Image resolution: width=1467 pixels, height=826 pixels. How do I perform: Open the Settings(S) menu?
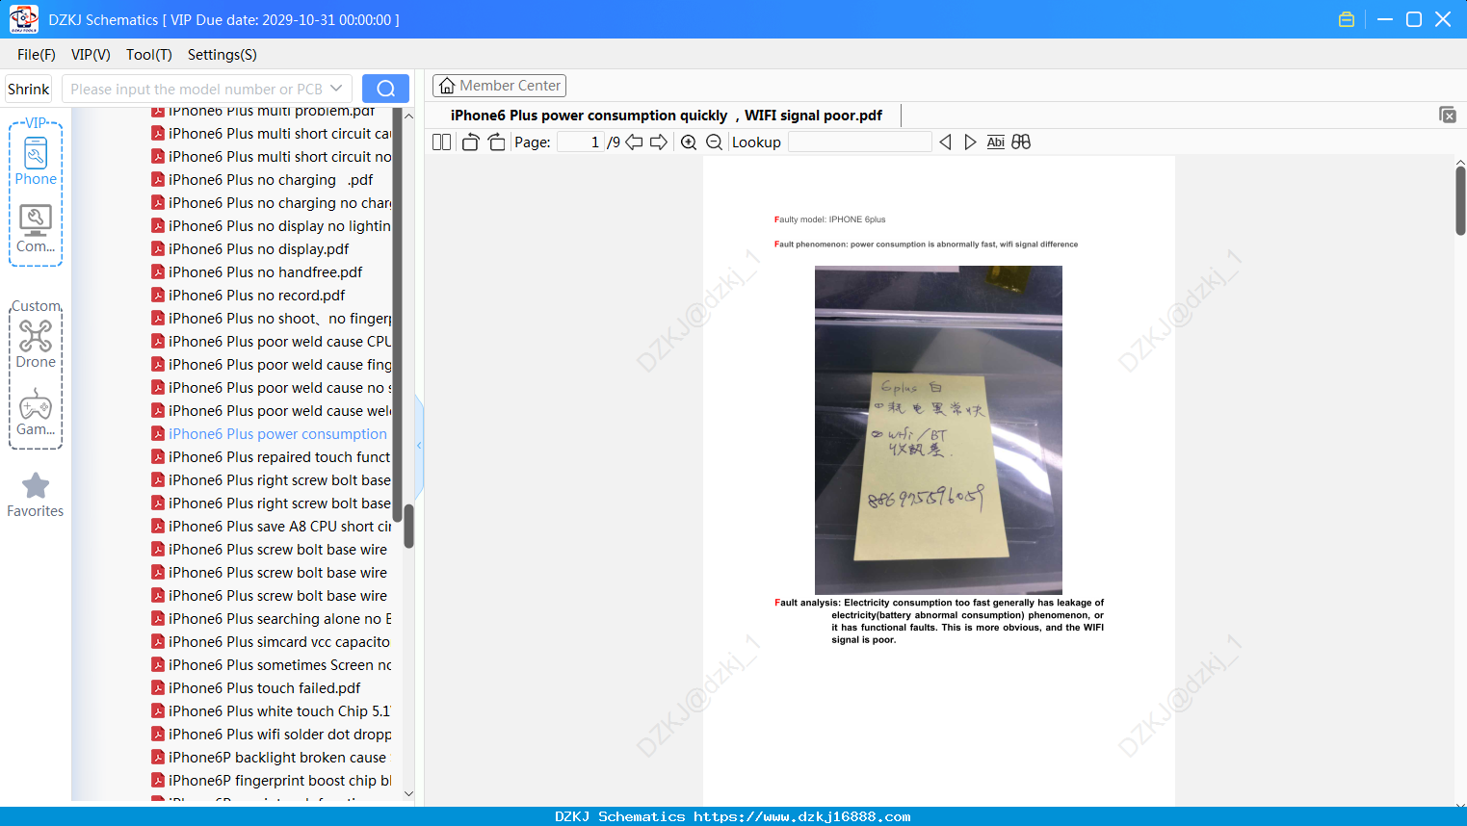click(223, 55)
